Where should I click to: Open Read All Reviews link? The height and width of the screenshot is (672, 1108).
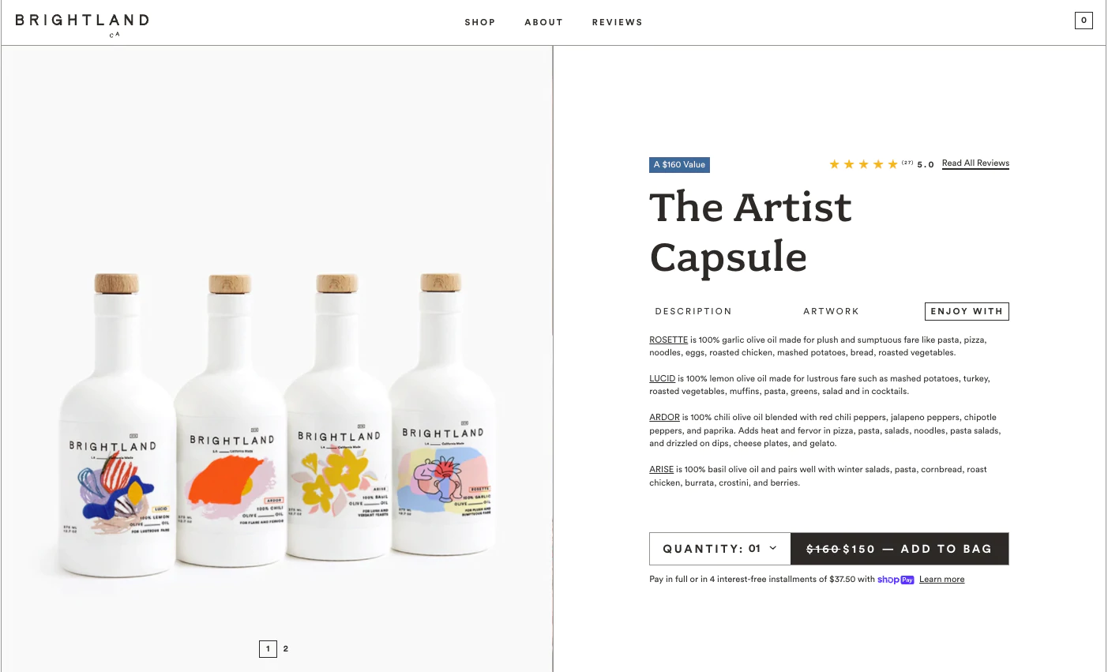click(x=975, y=163)
